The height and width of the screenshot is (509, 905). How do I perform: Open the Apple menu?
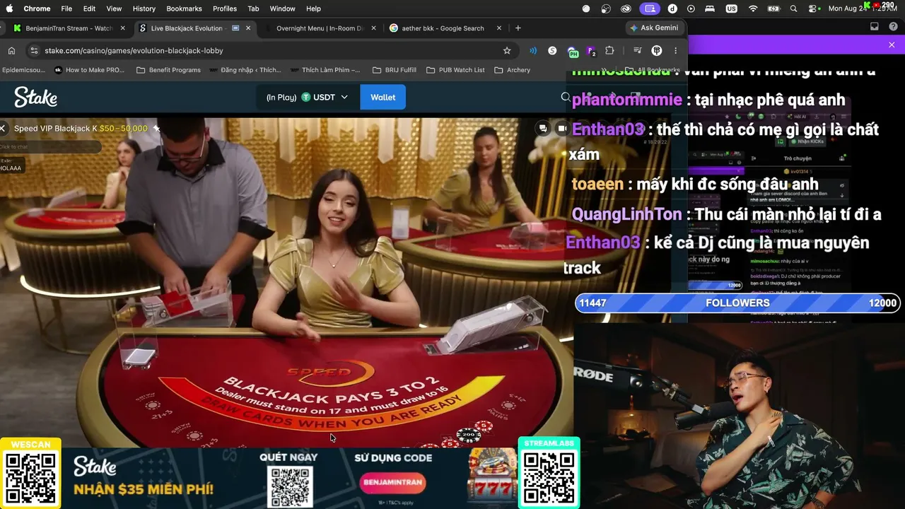[10, 8]
